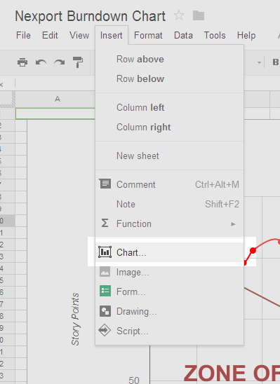Image resolution: width=280 pixels, height=384 pixels.
Task: Open the folder icon beside the title
Action: pyautogui.click(x=199, y=15)
